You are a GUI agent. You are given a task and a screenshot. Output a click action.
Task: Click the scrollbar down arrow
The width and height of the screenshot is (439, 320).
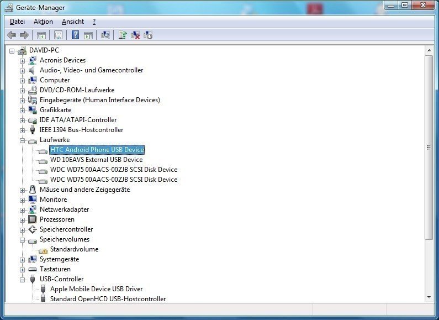point(429,297)
